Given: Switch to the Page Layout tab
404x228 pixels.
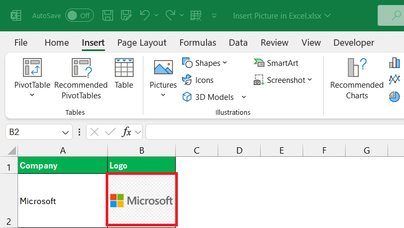Looking at the screenshot, I should point(142,43).
